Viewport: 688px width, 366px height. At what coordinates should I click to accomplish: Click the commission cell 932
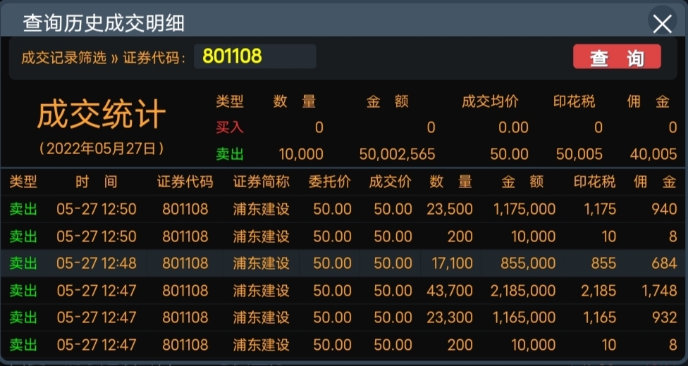[x=664, y=317]
